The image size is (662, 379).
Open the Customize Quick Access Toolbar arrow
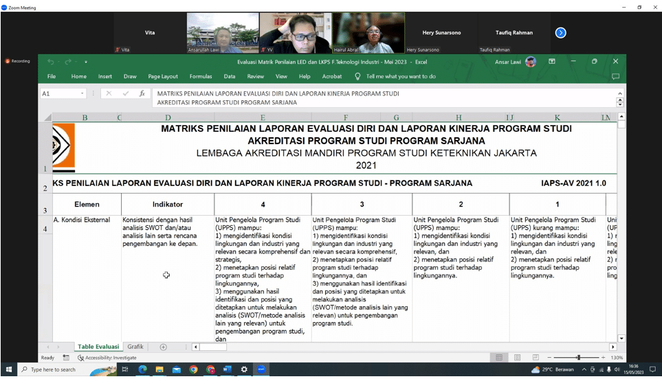click(86, 62)
